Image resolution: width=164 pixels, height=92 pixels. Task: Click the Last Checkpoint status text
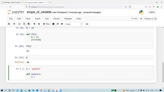67,12
